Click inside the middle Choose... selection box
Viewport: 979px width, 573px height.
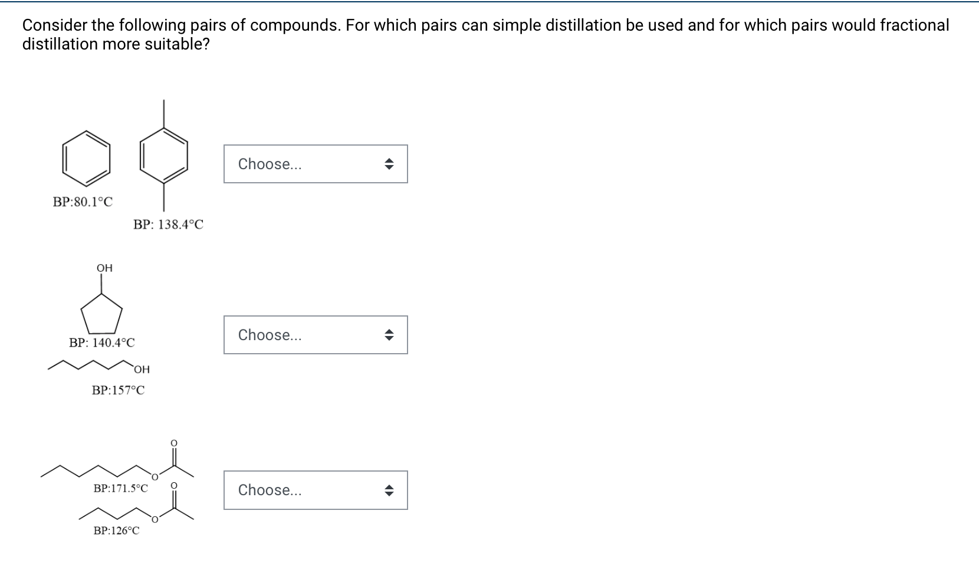295,335
